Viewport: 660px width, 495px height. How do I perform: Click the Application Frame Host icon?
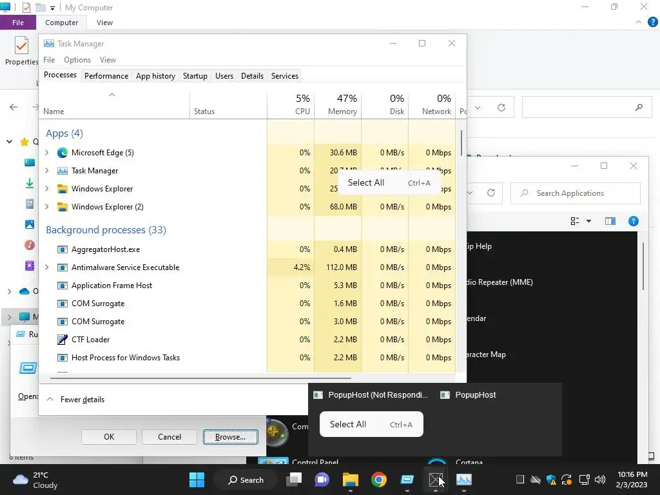pos(63,286)
